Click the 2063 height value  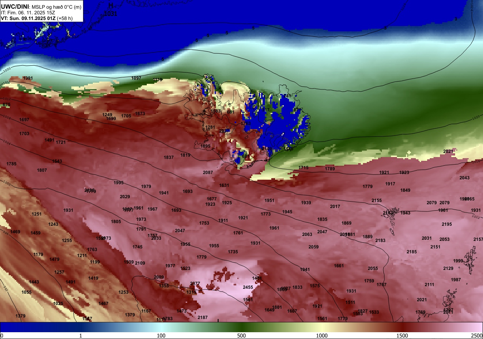307,234
